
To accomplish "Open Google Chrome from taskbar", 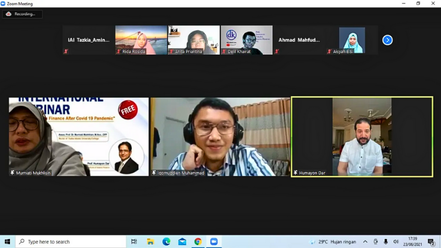I will [198, 242].
